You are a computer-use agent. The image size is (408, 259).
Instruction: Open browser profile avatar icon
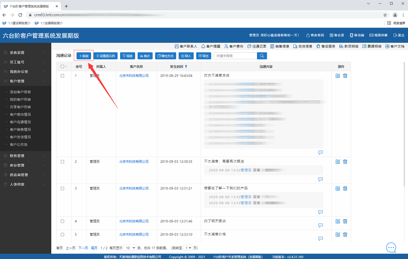(x=395, y=15)
